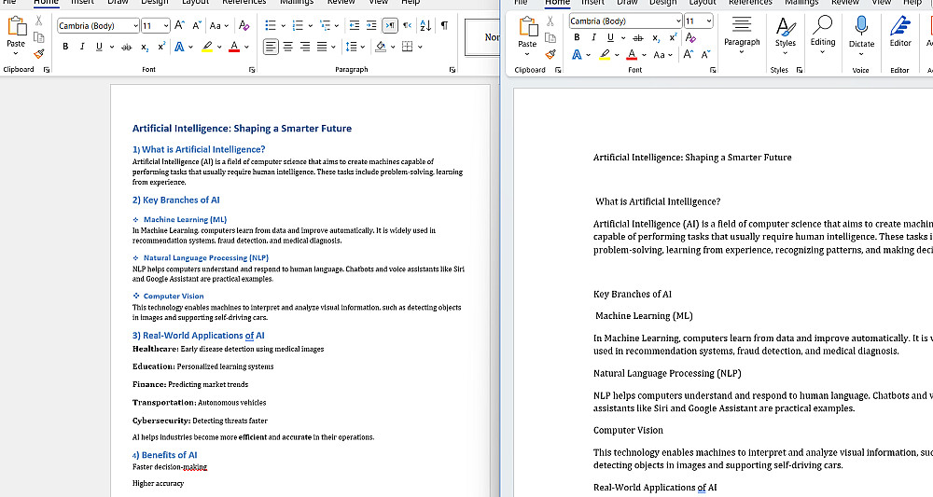The image size is (933, 497).
Task: Toggle Strikethrough in left window
Action: tap(127, 47)
